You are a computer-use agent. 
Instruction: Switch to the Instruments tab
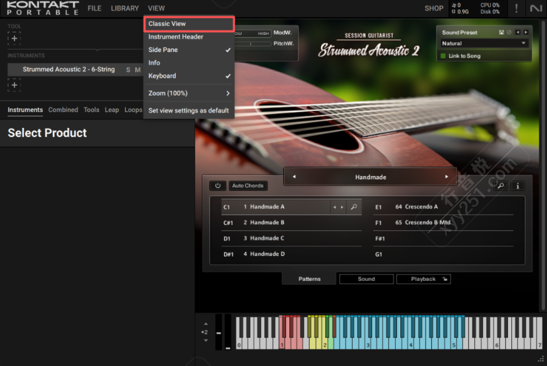(25, 109)
